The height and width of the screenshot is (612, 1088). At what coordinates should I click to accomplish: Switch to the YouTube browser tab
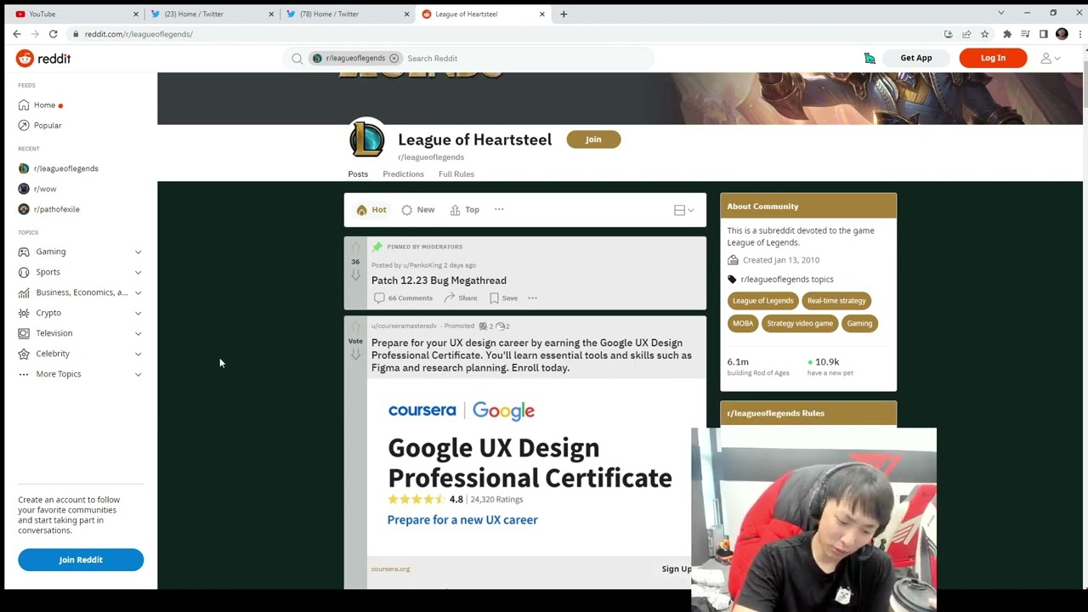[x=75, y=14]
